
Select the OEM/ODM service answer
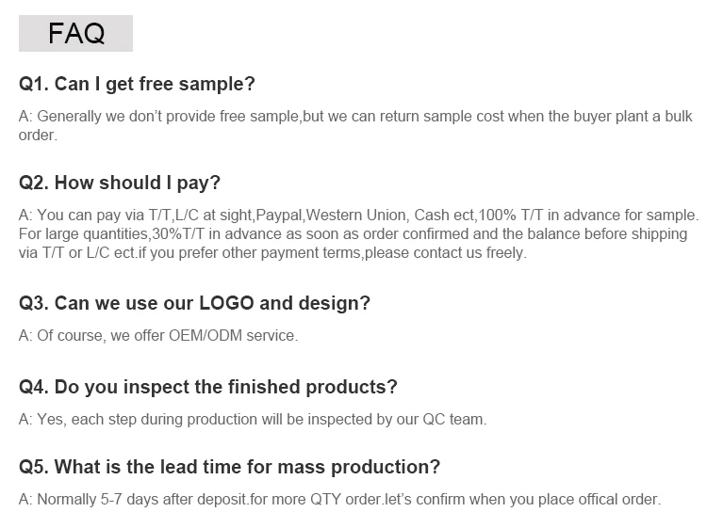[157, 335]
